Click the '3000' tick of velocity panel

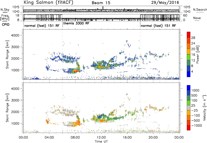(15, 100)
